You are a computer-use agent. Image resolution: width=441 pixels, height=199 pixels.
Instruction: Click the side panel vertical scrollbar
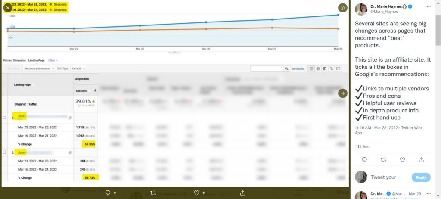(x=438, y=30)
